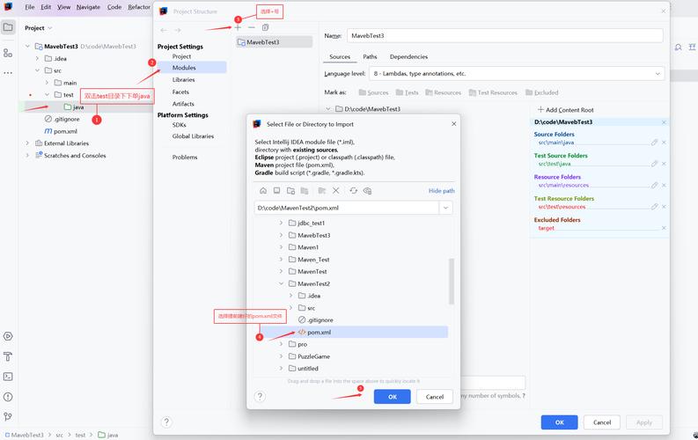Click the module Name input field

(505, 35)
